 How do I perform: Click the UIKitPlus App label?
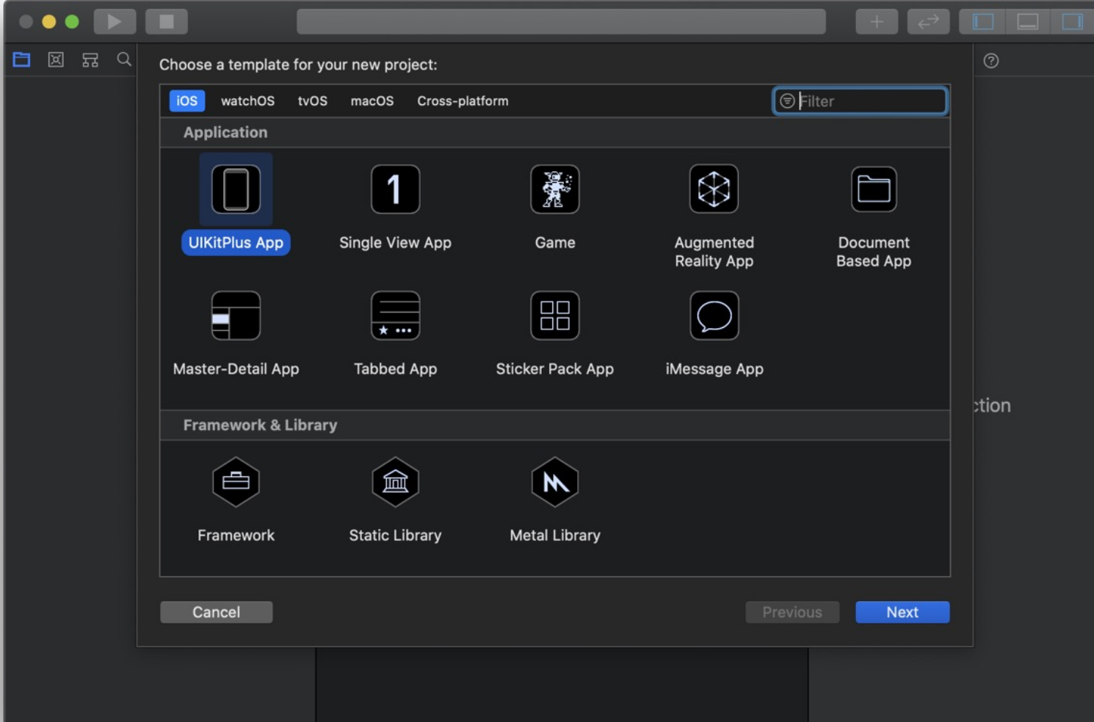point(236,243)
